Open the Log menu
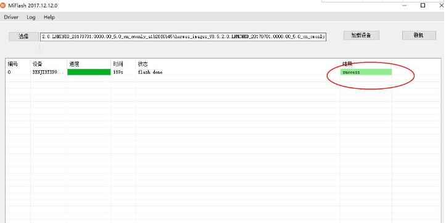 point(31,17)
